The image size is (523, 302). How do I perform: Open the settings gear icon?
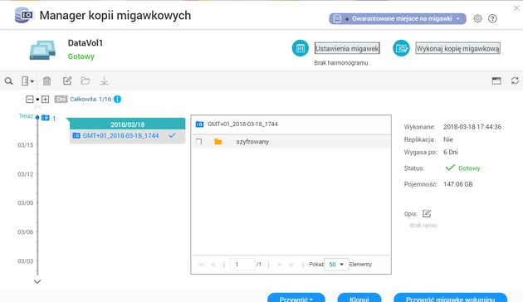coord(477,18)
